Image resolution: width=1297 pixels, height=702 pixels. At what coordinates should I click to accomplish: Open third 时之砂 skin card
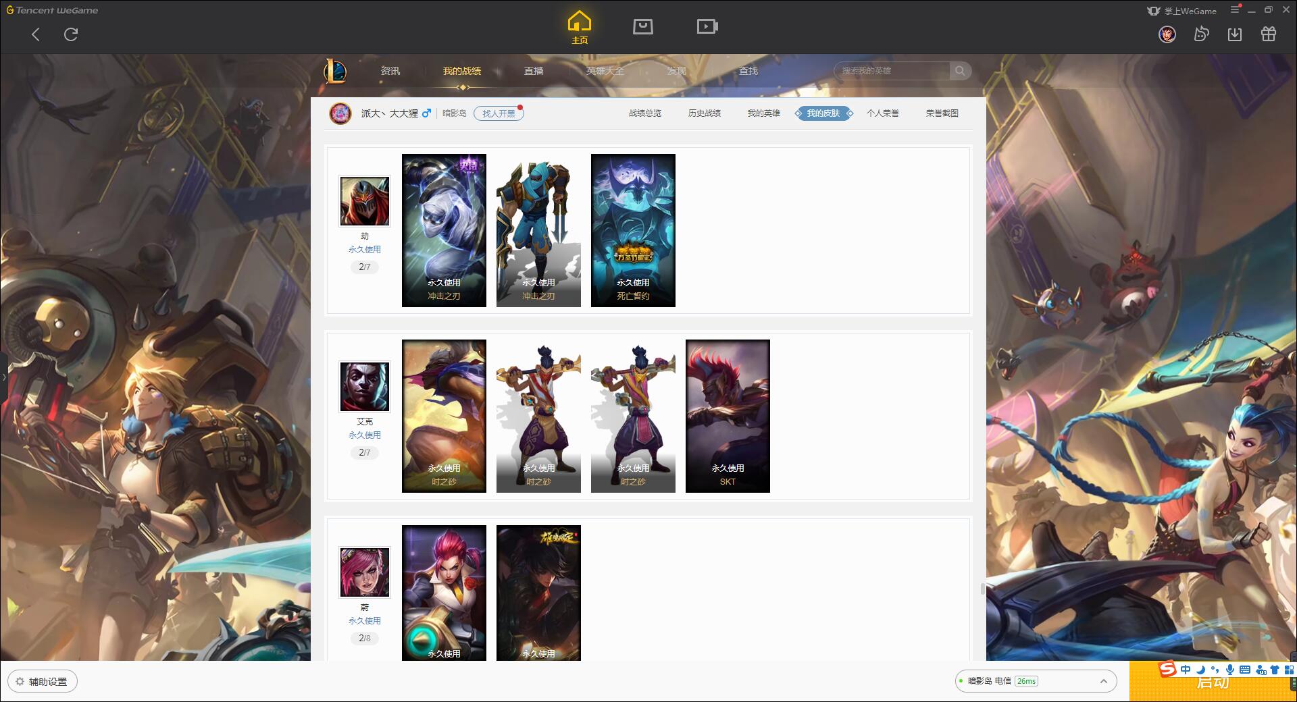[633, 416]
